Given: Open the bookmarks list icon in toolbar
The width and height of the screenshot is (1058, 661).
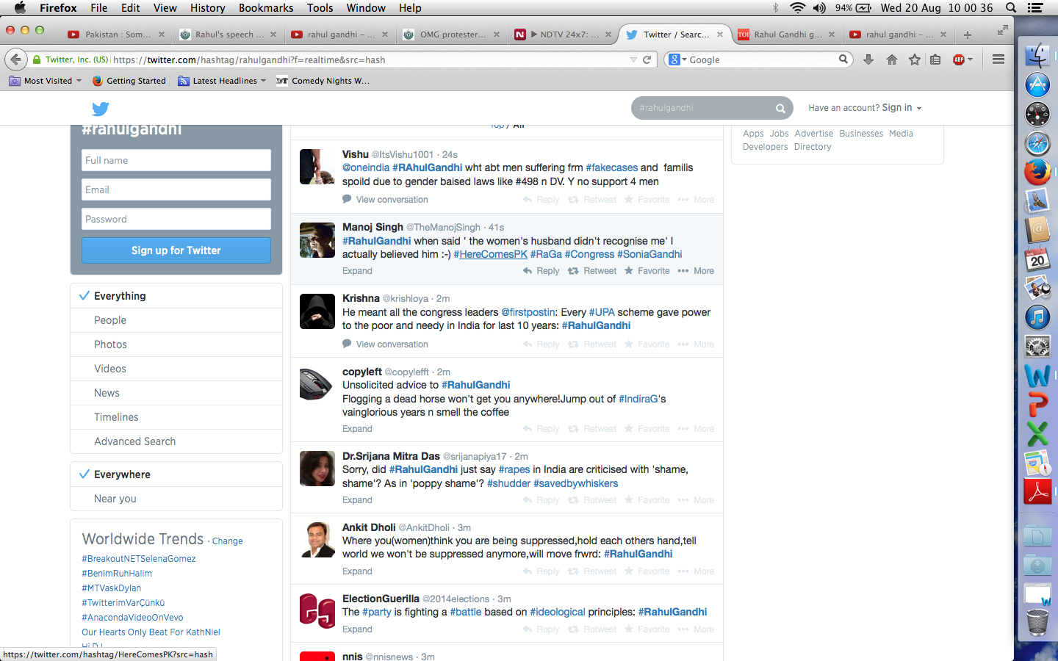Looking at the screenshot, I should coord(935,59).
